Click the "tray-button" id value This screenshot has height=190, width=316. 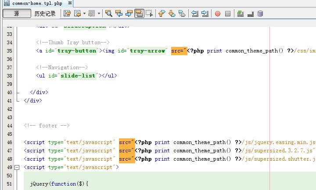pyautogui.click(x=77, y=51)
